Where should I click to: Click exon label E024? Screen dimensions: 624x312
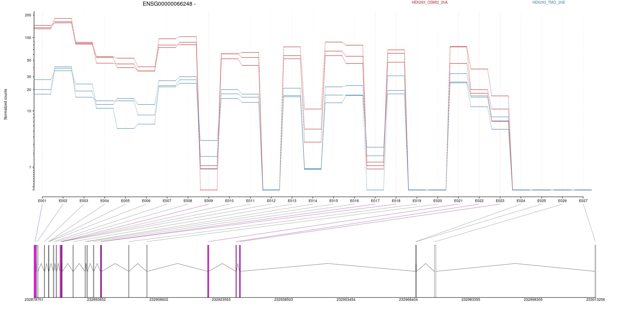point(521,201)
